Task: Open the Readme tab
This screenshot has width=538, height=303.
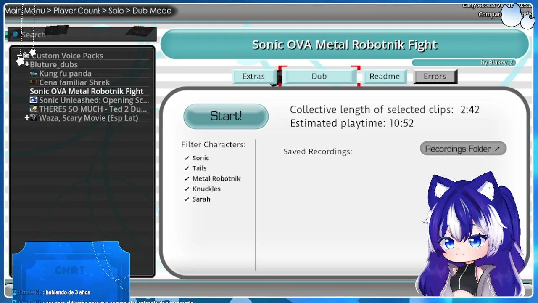Action: click(385, 76)
